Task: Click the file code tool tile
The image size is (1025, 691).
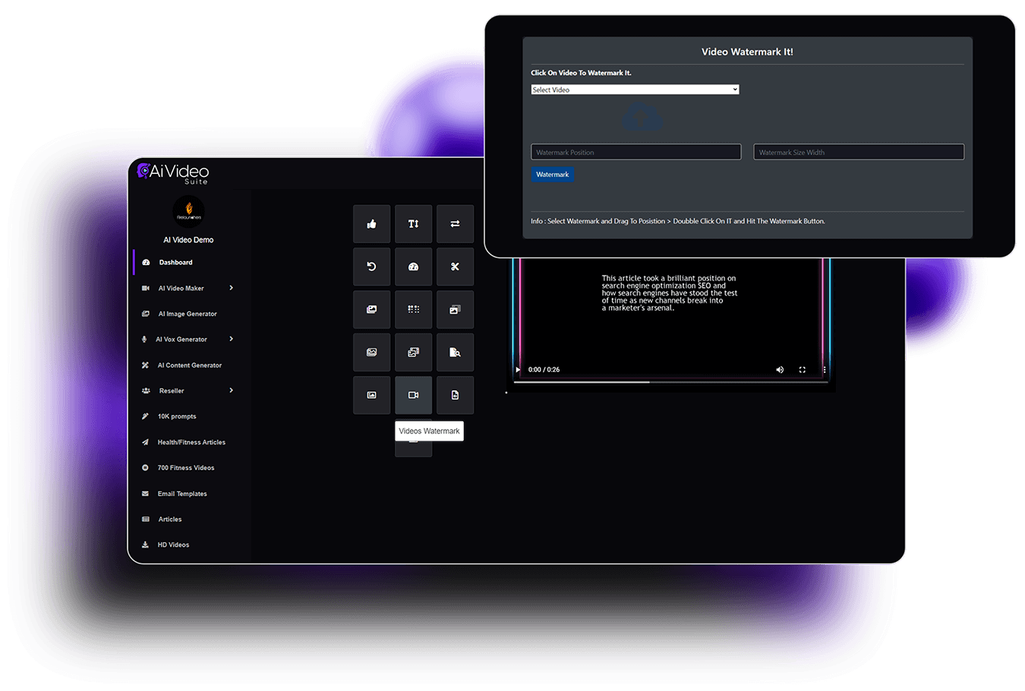Action: tap(455, 395)
